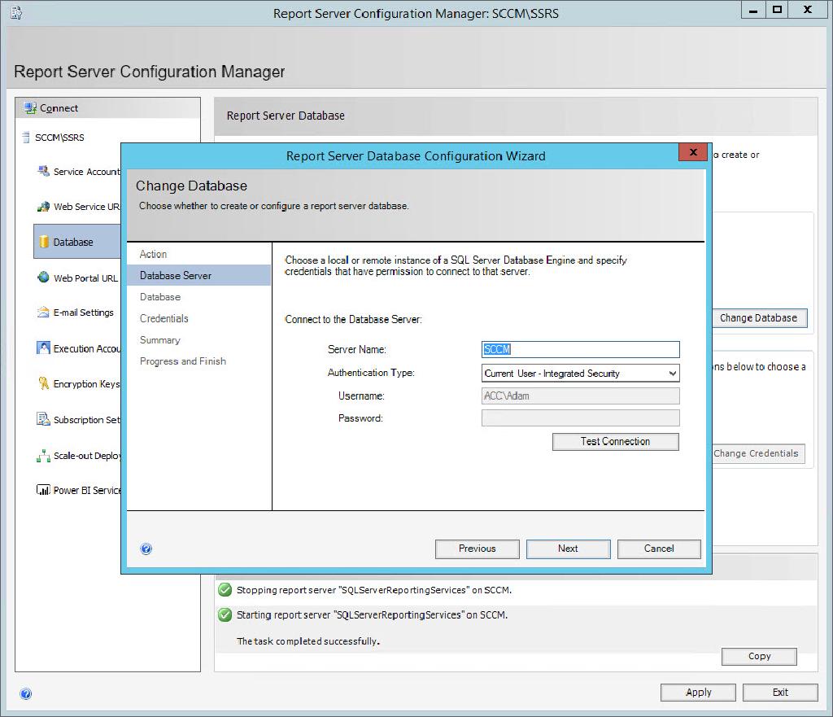Click the disabled Password field
Viewport: 833px width, 717px height.
tap(580, 418)
